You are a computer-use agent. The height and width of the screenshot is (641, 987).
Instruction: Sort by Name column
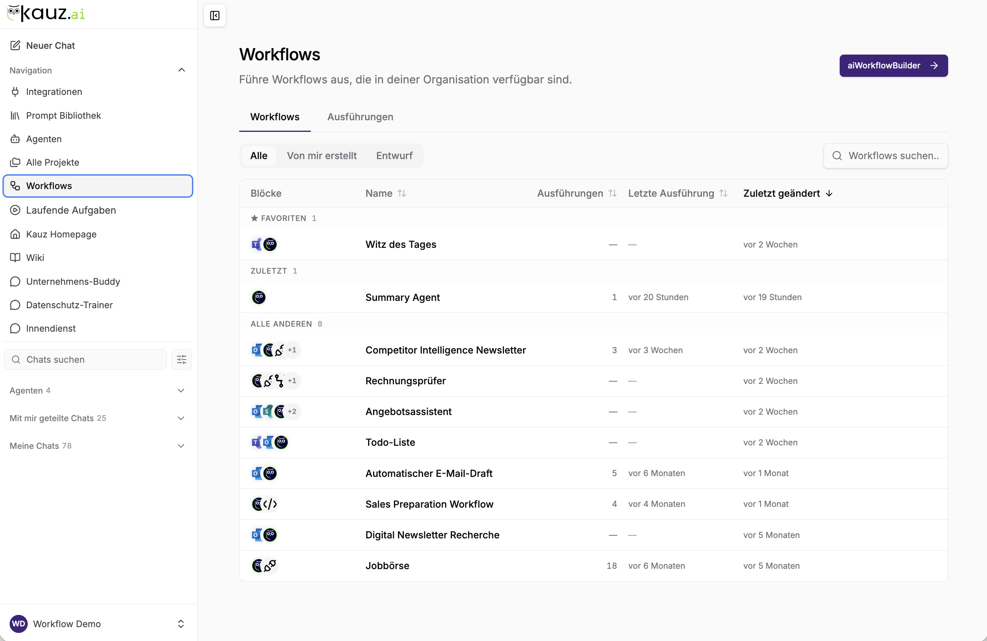(x=386, y=193)
